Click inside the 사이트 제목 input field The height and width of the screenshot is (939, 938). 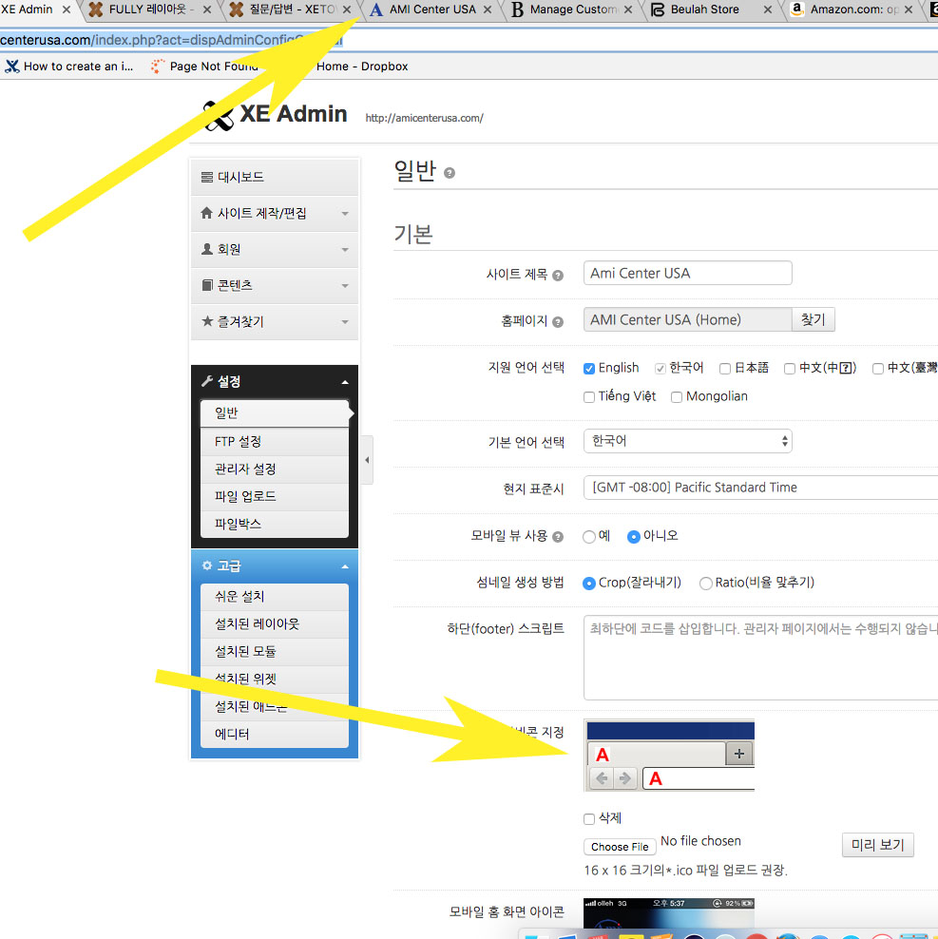pyautogui.click(x=686, y=273)
